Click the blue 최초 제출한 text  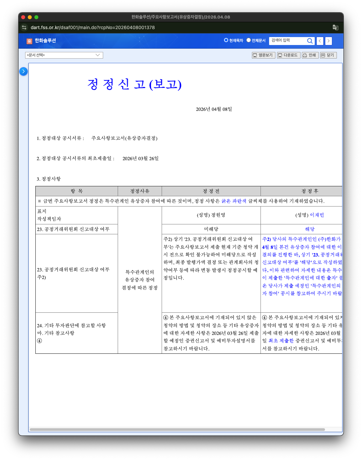click(x=281, y=341)
